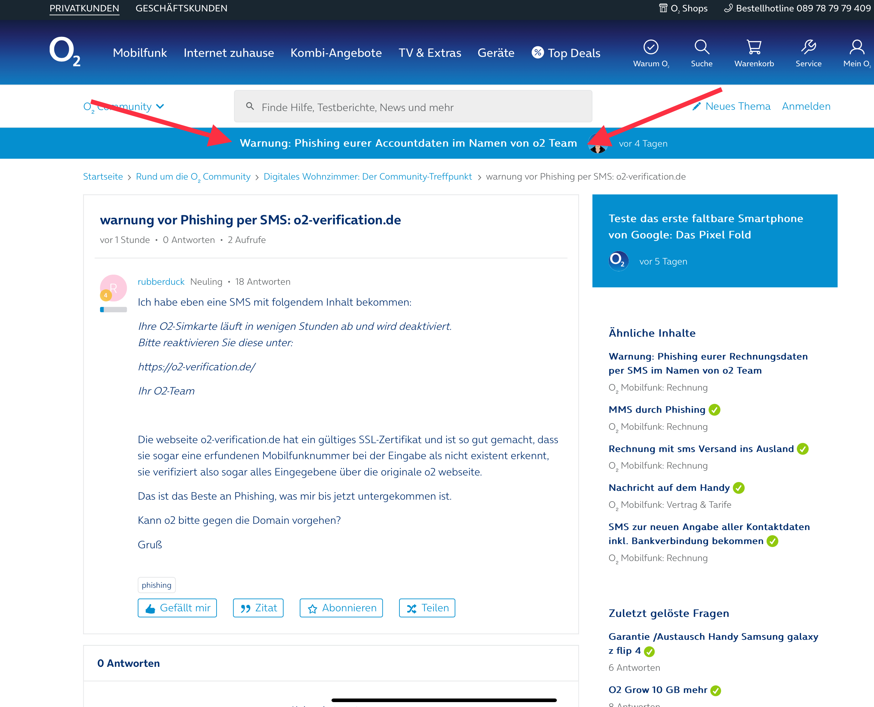Open rubberduck's profile link
Image resolution: width=874 pixels, height=707 pixels.
(161, 281)
